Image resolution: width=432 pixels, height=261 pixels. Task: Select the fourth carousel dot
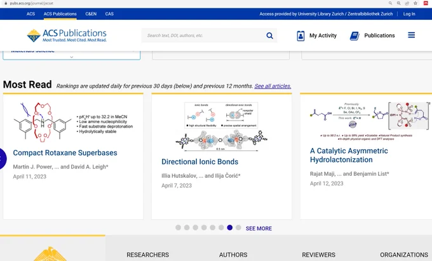coord(204,227)
